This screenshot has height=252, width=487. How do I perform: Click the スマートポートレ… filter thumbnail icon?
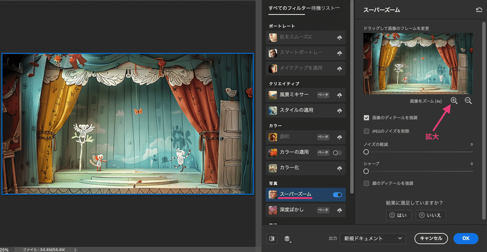pos(273,53)
